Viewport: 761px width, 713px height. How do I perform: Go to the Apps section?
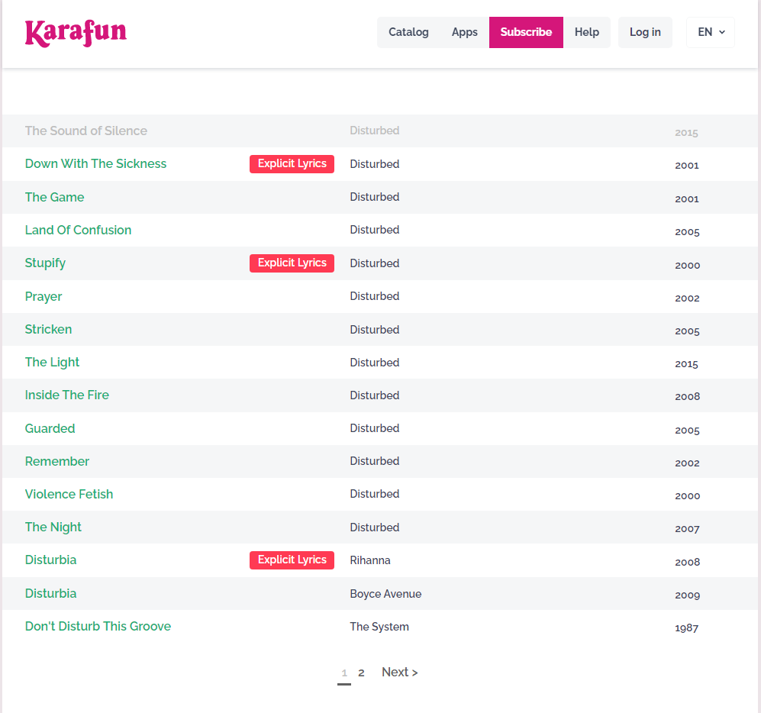point(464,32)
